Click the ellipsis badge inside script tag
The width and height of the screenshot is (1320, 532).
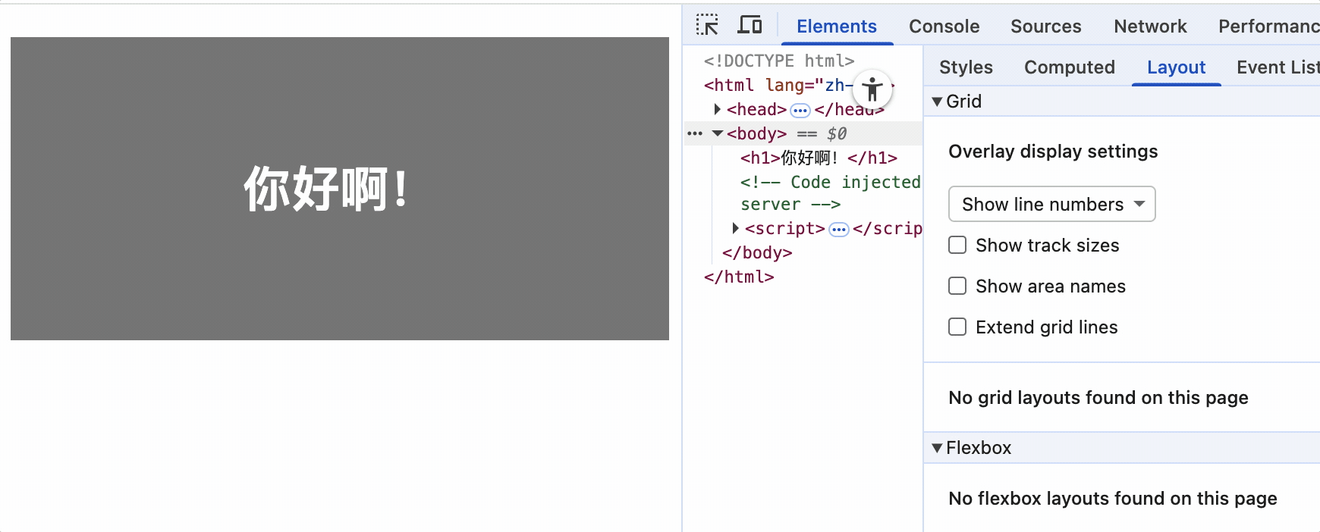pyautogui.click(x=838, y=230)
